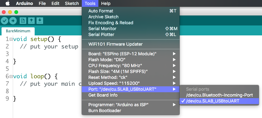Click the Verify checkmark toolbar icon

tap(4, 20)
